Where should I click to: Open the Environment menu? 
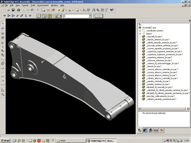(x=43, y=5)
